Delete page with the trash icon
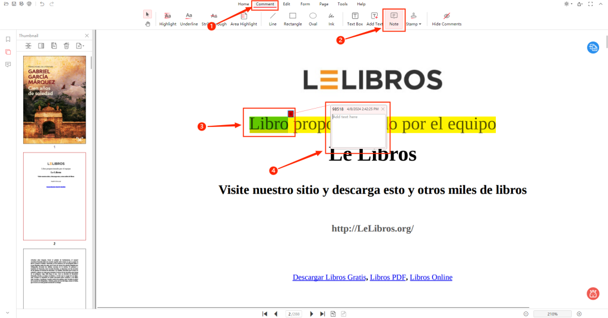The height and width of the screenshot is (318, 608). [66, 46]
